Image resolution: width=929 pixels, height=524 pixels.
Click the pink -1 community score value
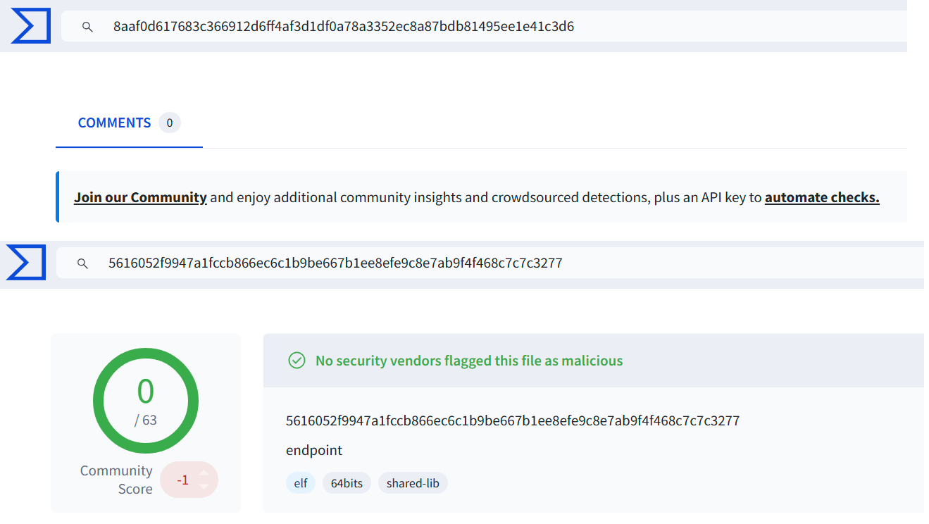click(x=182, y=480)
